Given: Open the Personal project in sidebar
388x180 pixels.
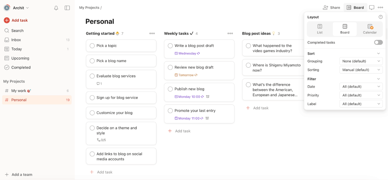Looking at the screenshot, I should [x=20, y=100].
